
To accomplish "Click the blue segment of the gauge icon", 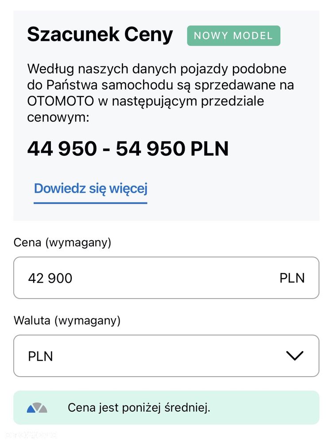I will click(31, 409).
